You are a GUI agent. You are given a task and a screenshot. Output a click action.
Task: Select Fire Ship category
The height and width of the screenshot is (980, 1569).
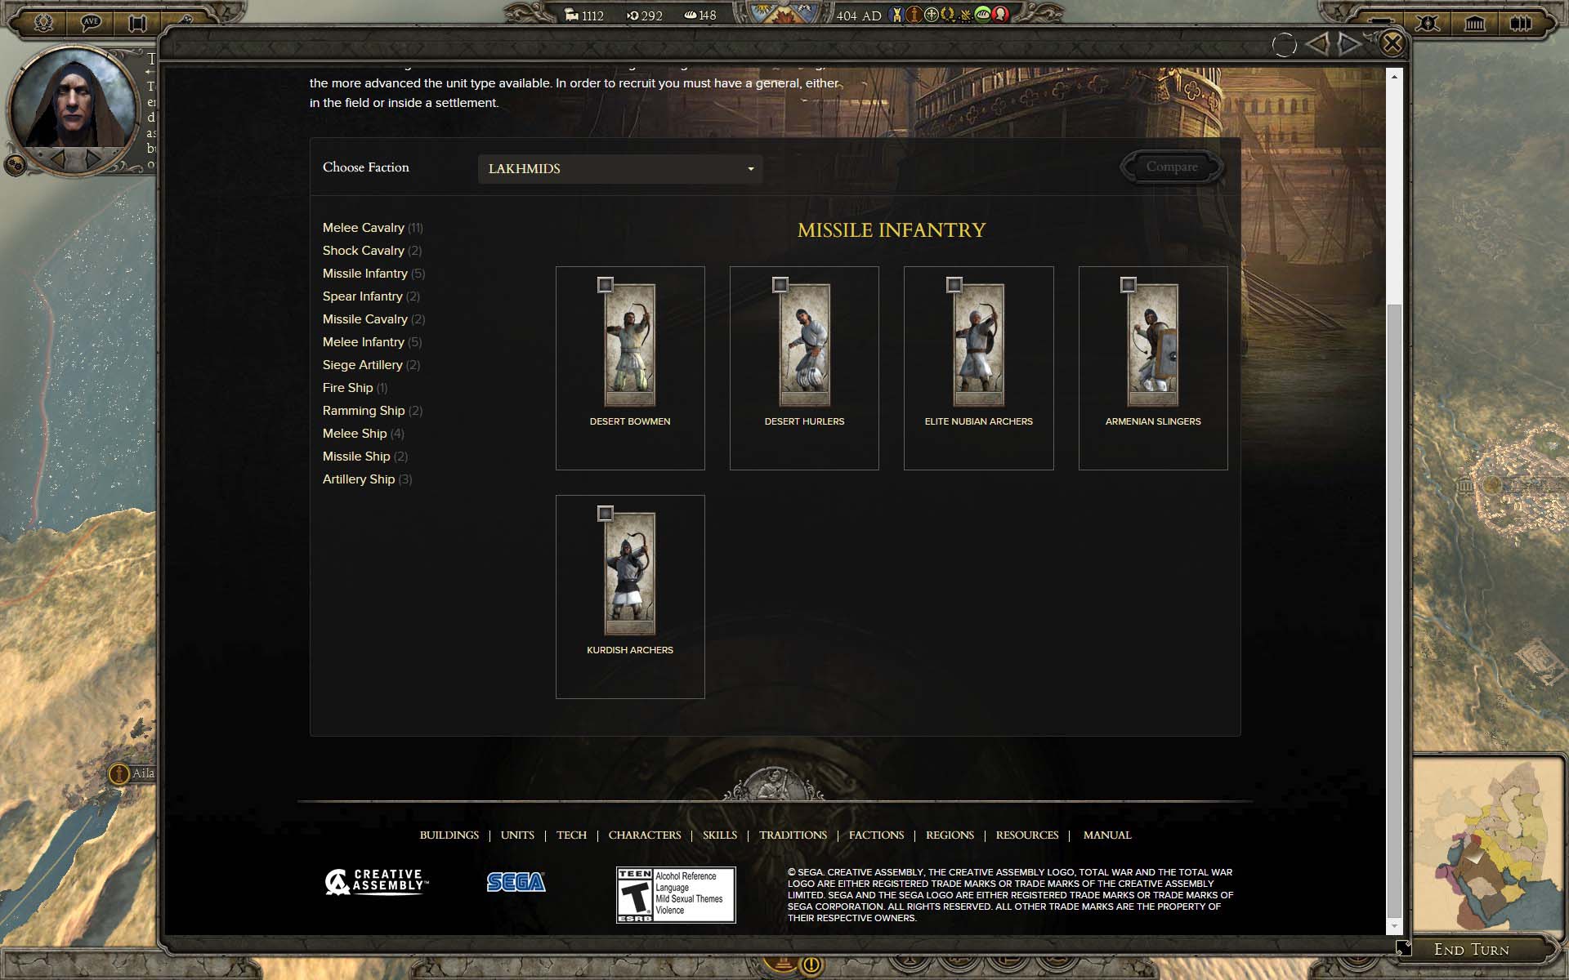click(x=355, y=388)
